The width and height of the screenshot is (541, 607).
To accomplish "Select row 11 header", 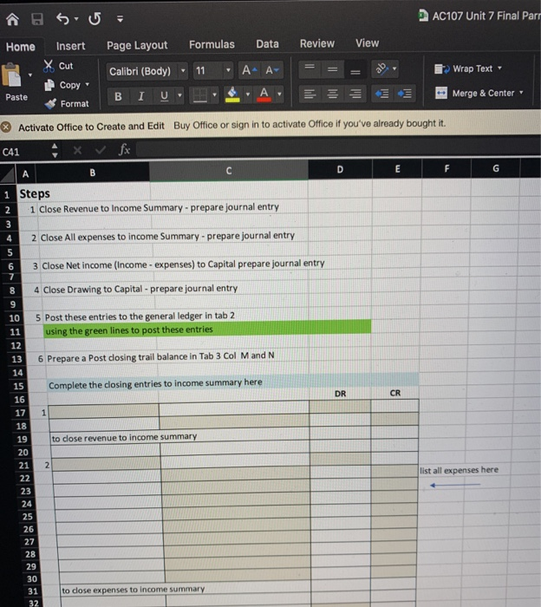I will (15, 332).
